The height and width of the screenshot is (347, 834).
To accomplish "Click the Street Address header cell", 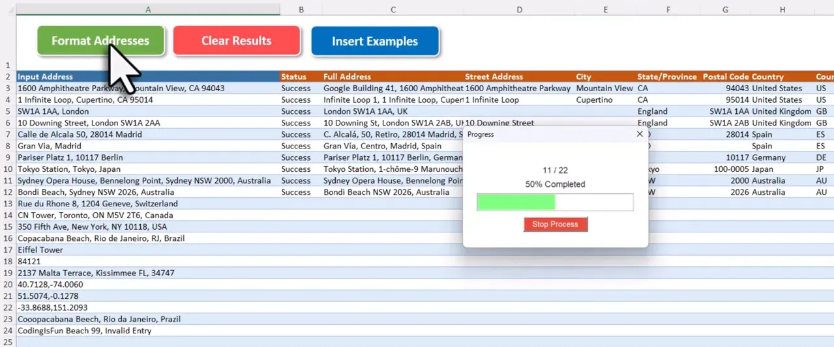I will [x=519, y=77].
